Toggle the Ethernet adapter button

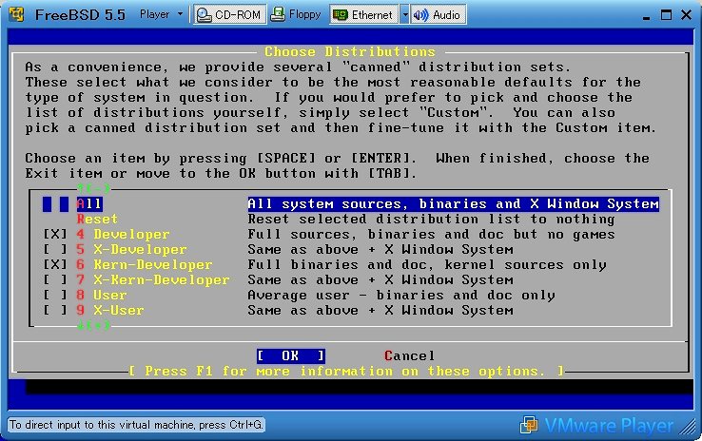coord(363,14)
